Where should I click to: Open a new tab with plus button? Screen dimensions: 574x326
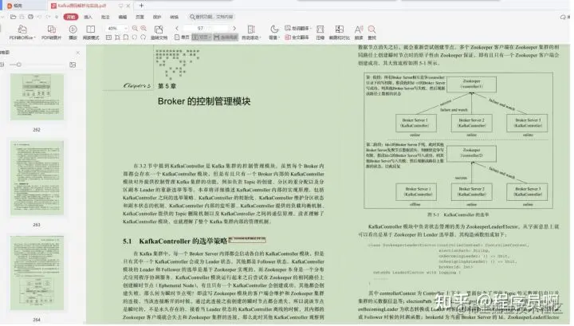(141, 6)
